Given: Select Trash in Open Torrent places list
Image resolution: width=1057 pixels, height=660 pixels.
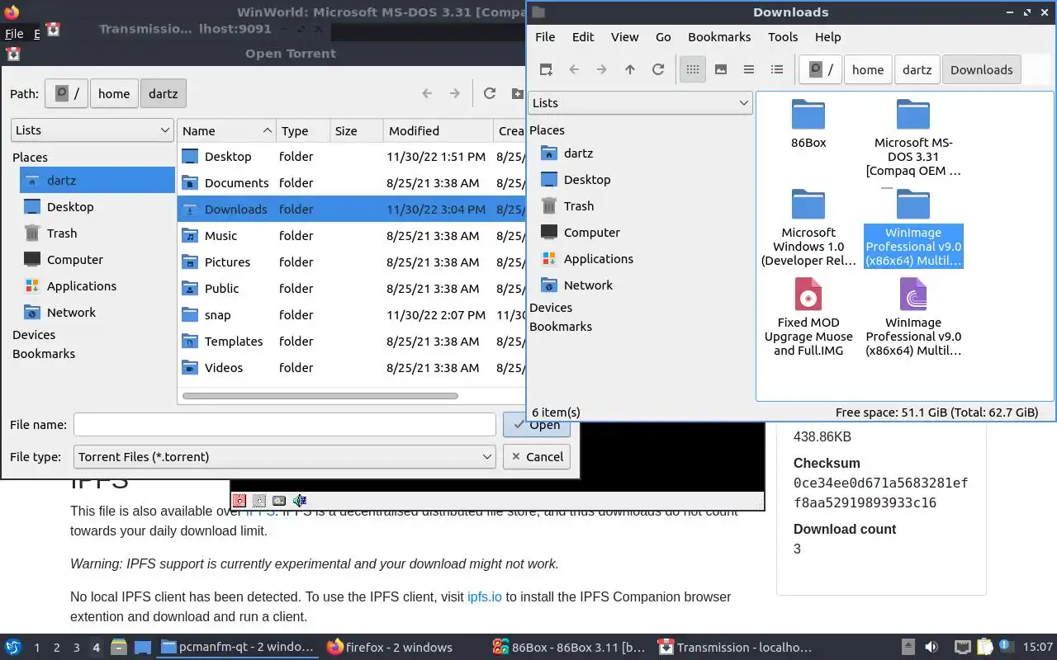Looking at the screenshot, I should [x=62, y=233].
